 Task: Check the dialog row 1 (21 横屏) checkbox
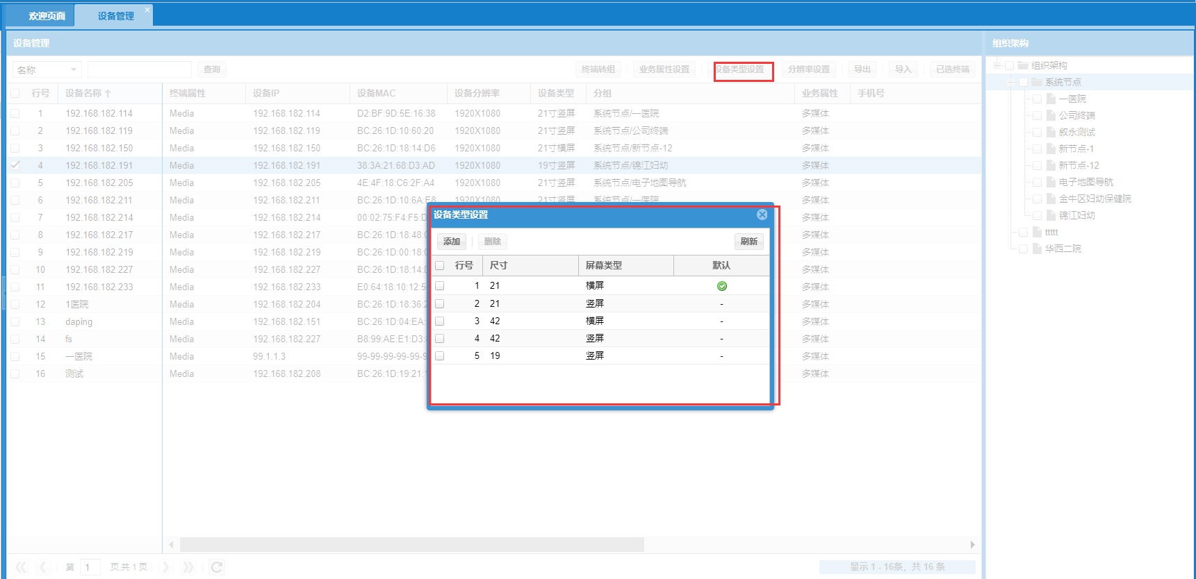tap(439, 285)
